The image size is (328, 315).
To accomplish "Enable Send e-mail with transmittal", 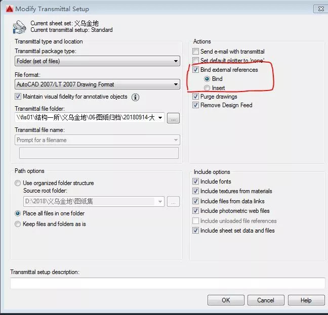I will (196, 52).
